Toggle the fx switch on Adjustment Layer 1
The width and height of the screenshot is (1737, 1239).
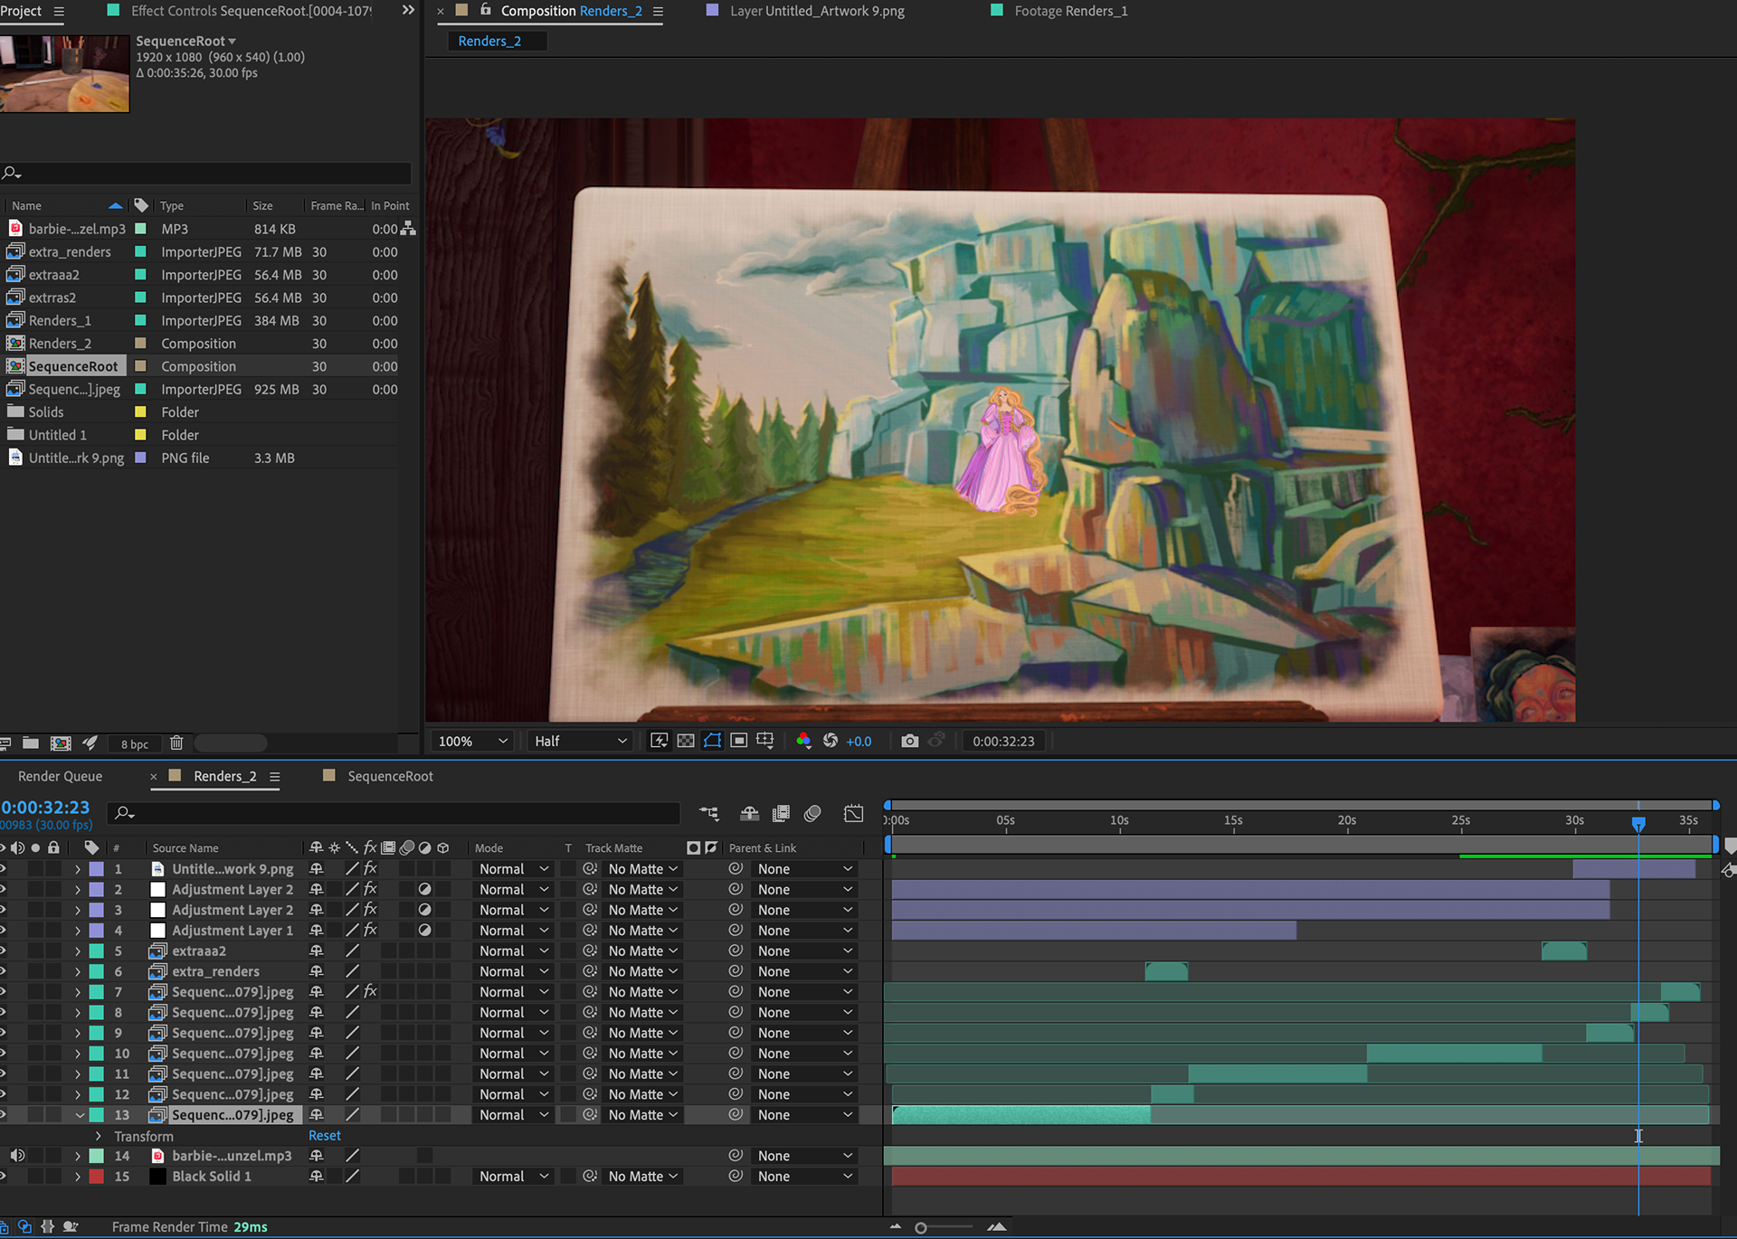[x=370, y=930]
